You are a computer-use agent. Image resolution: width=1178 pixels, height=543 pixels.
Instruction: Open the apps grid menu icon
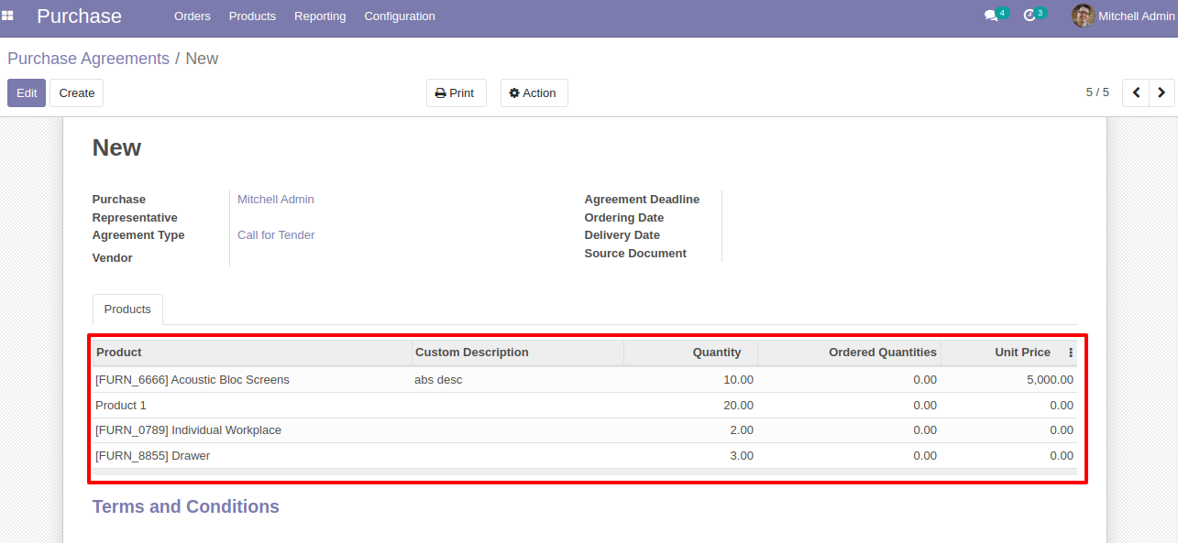8,16
